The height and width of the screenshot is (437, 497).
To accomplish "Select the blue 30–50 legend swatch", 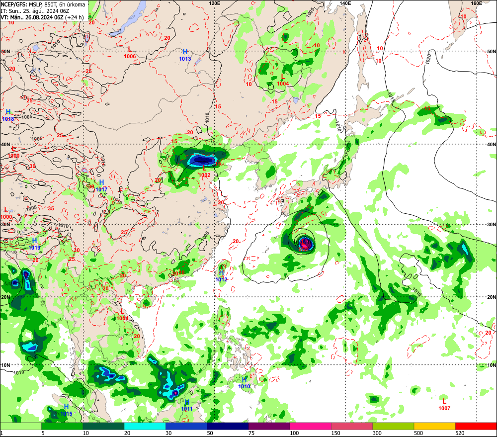I will [186, 426].
